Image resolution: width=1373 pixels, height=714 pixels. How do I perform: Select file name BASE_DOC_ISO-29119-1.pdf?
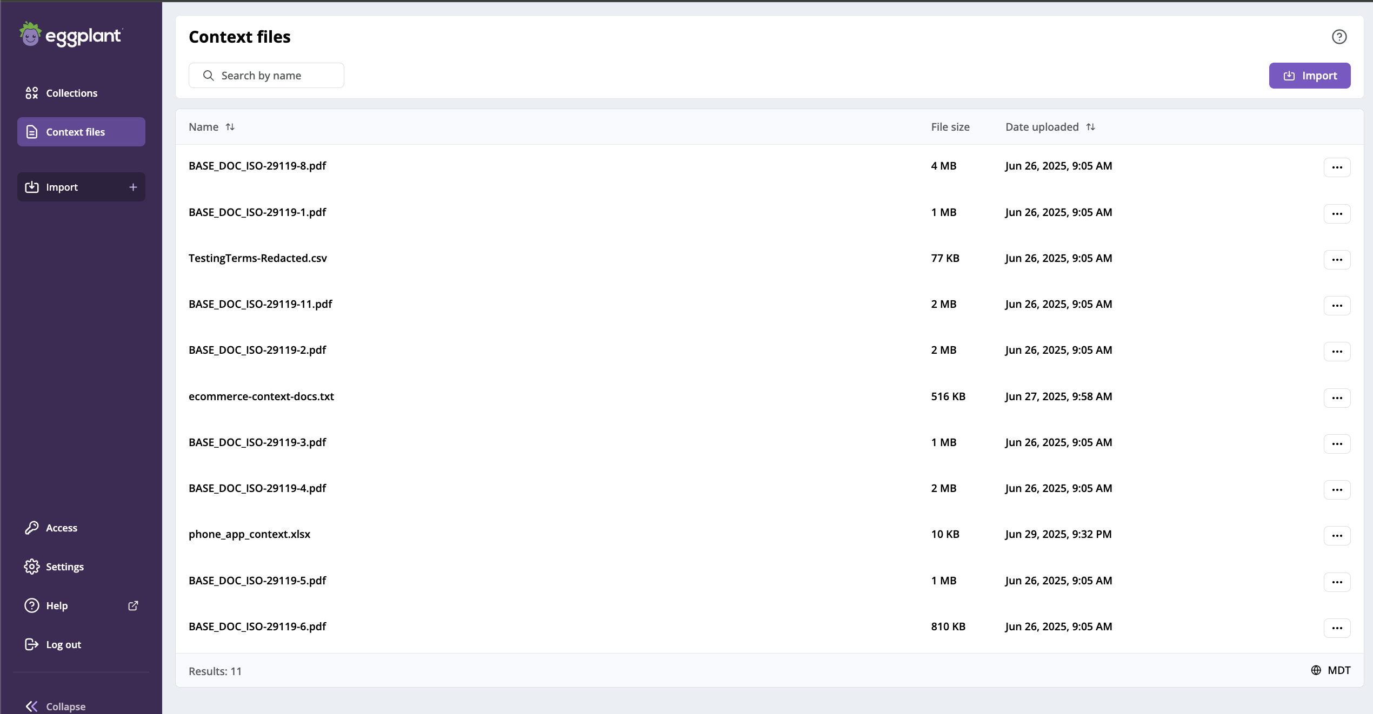[257, 212]
